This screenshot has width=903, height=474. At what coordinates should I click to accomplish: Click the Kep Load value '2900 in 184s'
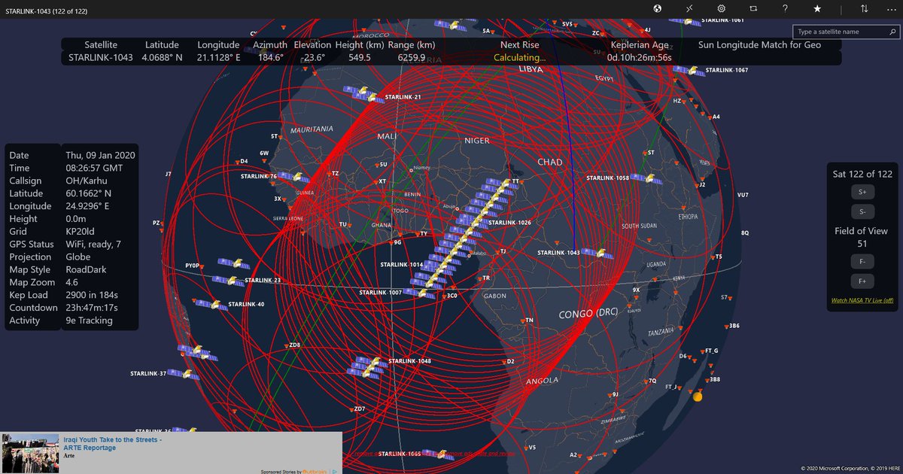click(x=93, y=295)
